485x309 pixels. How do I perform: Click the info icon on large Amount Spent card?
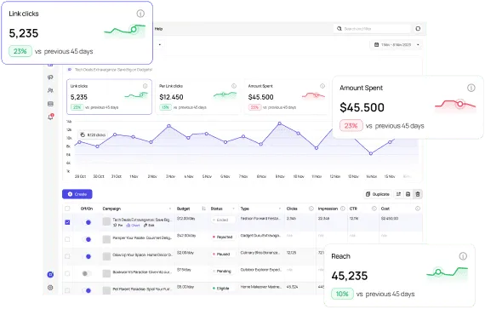[x=471, y=88]
